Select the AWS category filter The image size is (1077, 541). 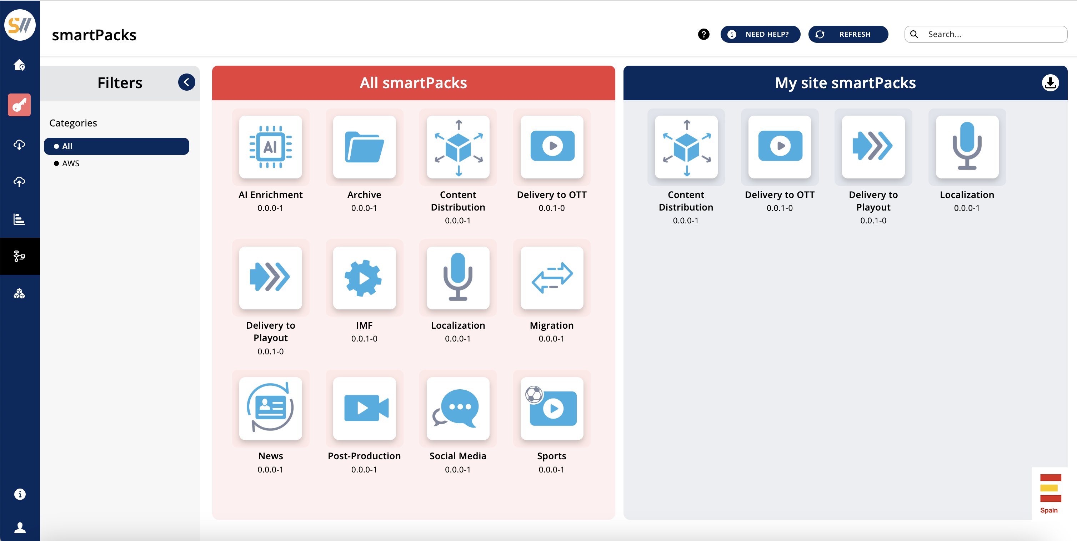pyautogui.click(x=70, y=163)
